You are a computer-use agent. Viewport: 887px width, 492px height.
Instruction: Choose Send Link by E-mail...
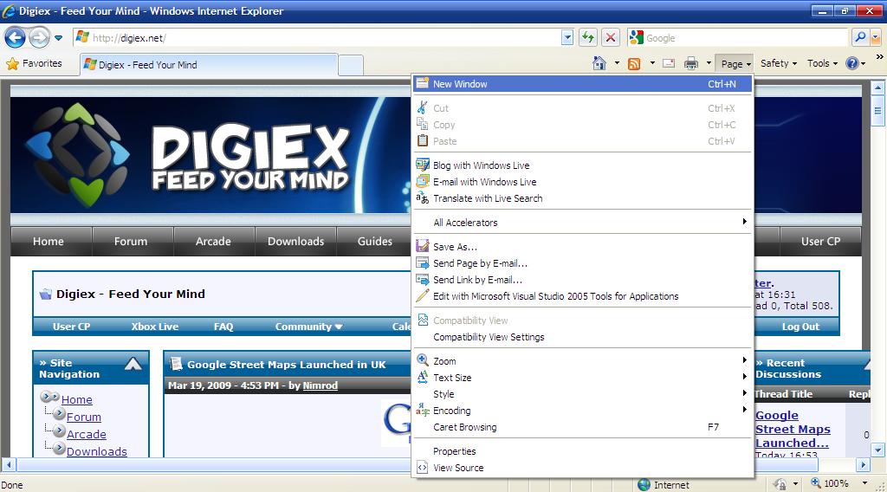[x=583, y=280]
